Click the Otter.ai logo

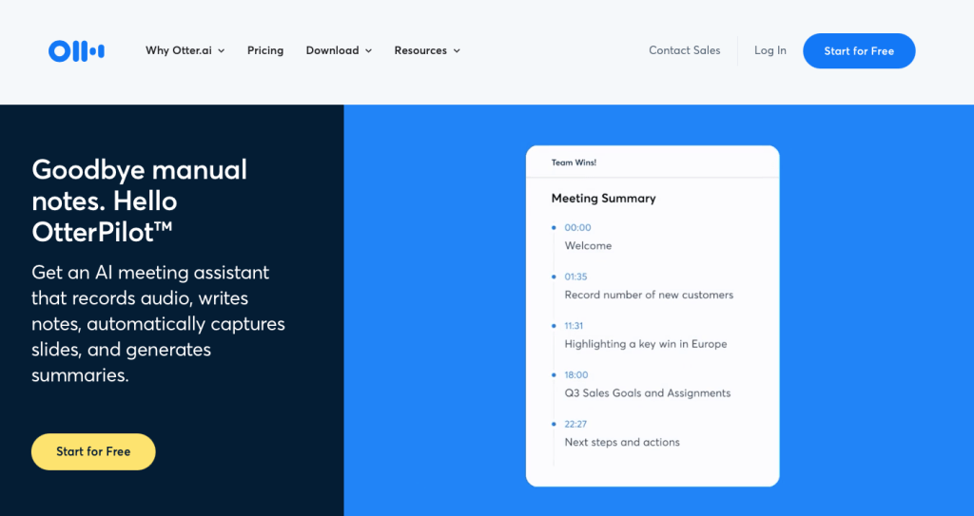point(76,51)
